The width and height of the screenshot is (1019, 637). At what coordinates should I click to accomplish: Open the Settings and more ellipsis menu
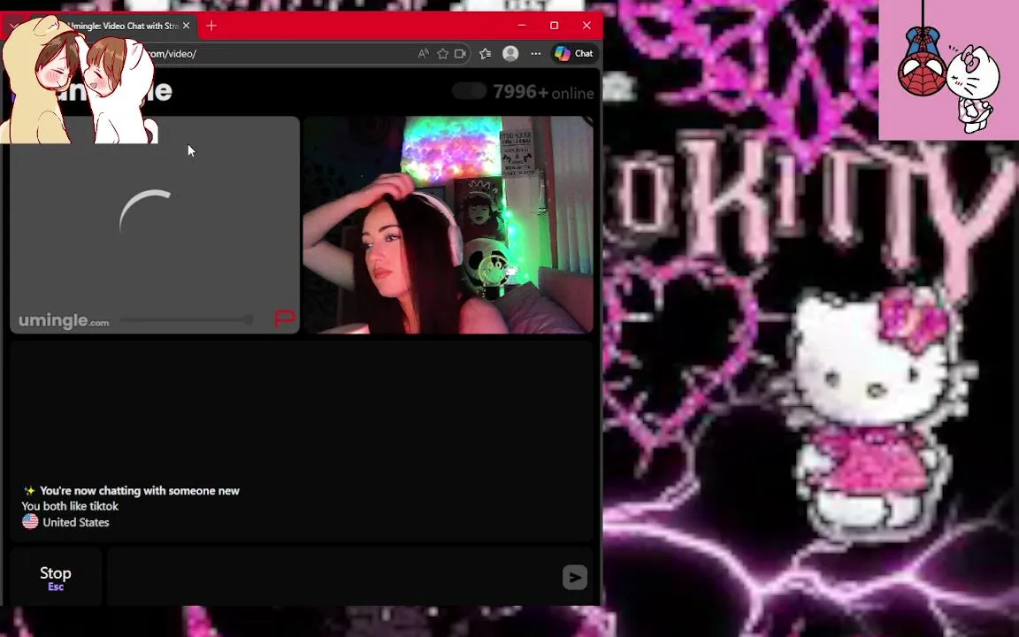[535, 54]
